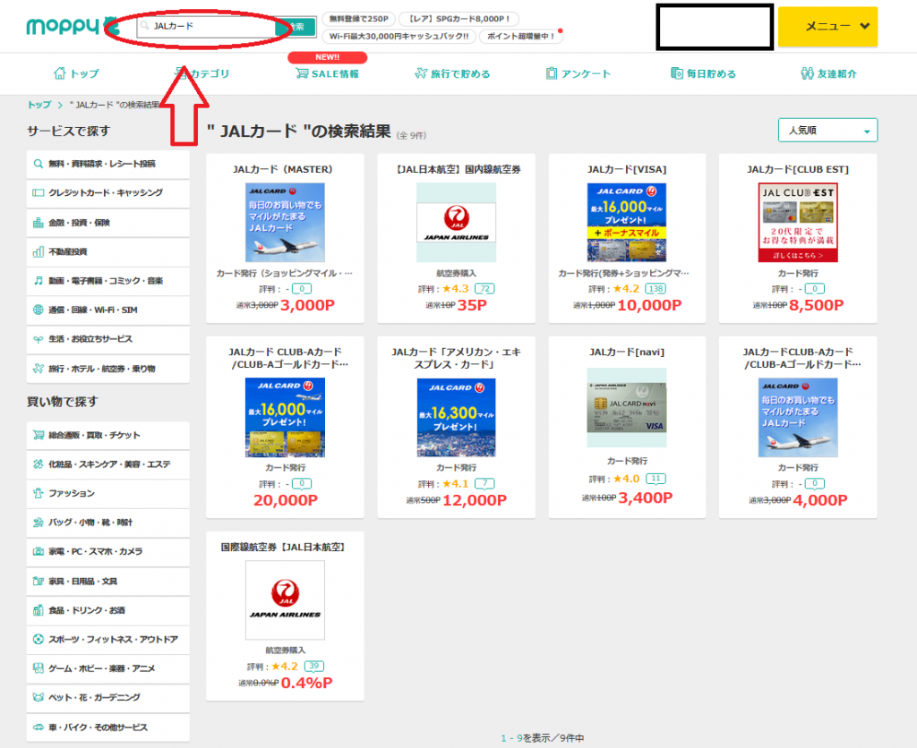
Task: Click the globe icon for 通信・回線・Wi-Fi・SIM
Action: tap(38, 310)
